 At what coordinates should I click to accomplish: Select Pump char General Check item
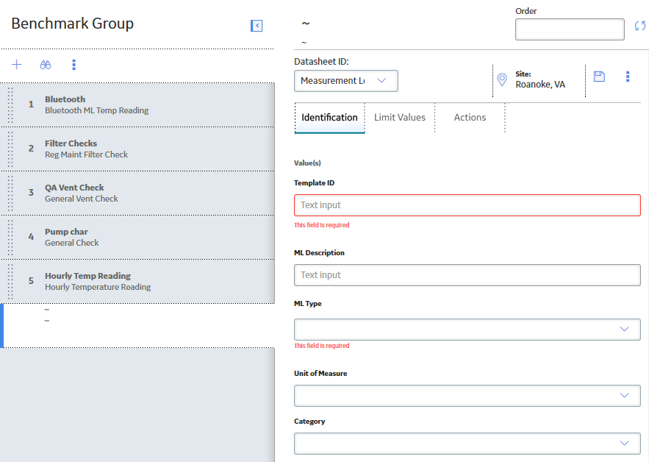click(x=137, y=238)
